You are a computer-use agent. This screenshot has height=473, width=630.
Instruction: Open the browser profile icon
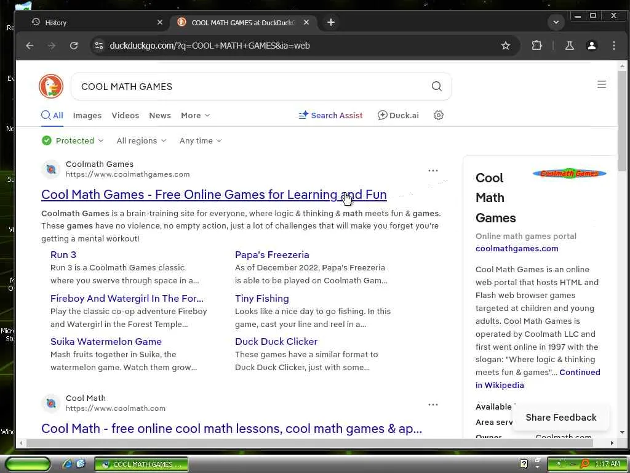click(591, 46)
